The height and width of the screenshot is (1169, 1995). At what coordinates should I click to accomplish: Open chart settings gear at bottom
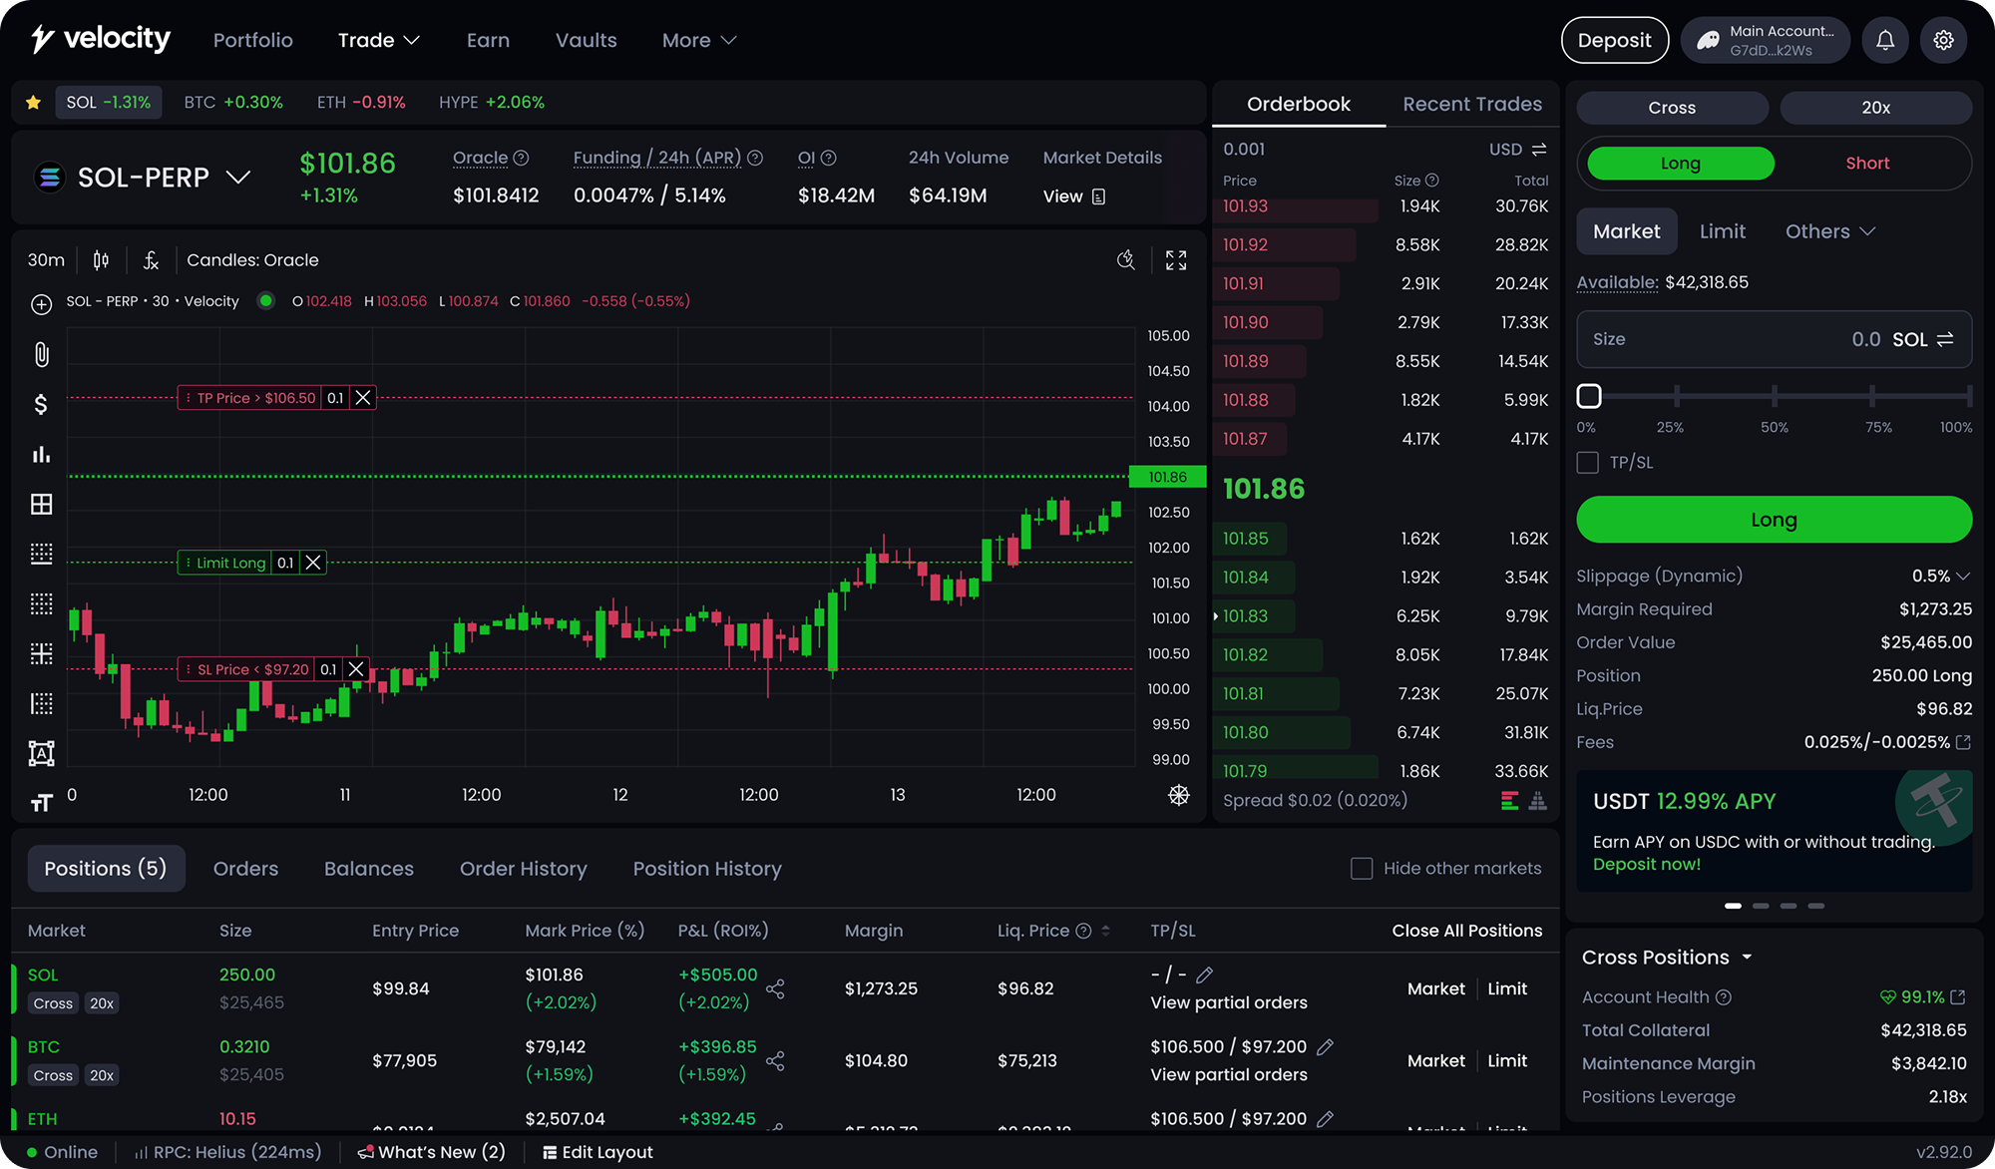click(x=1179, y=795)
